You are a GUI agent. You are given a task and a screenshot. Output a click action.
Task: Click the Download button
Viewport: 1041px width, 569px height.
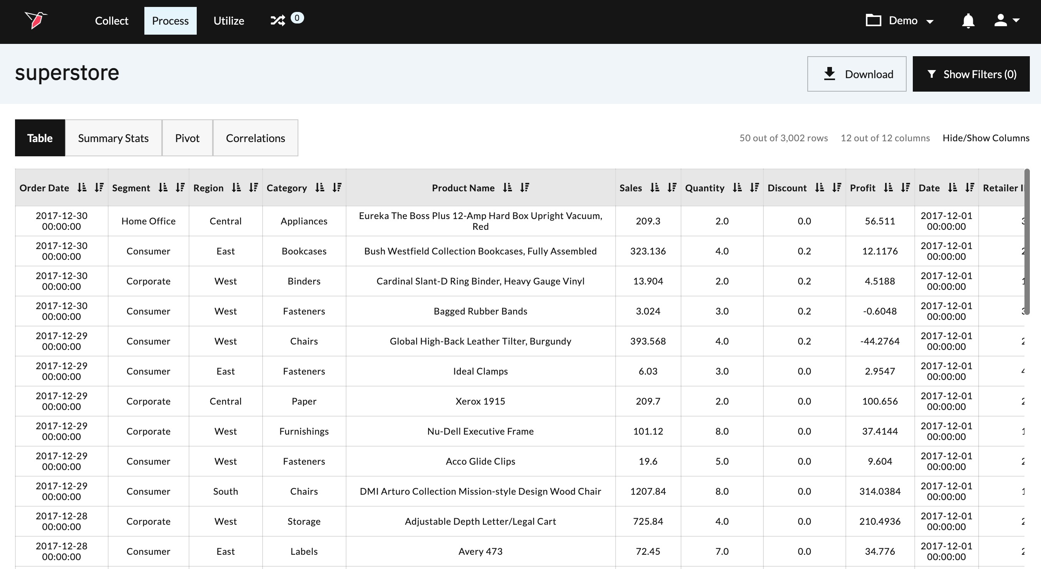click(x=856, y=74)
